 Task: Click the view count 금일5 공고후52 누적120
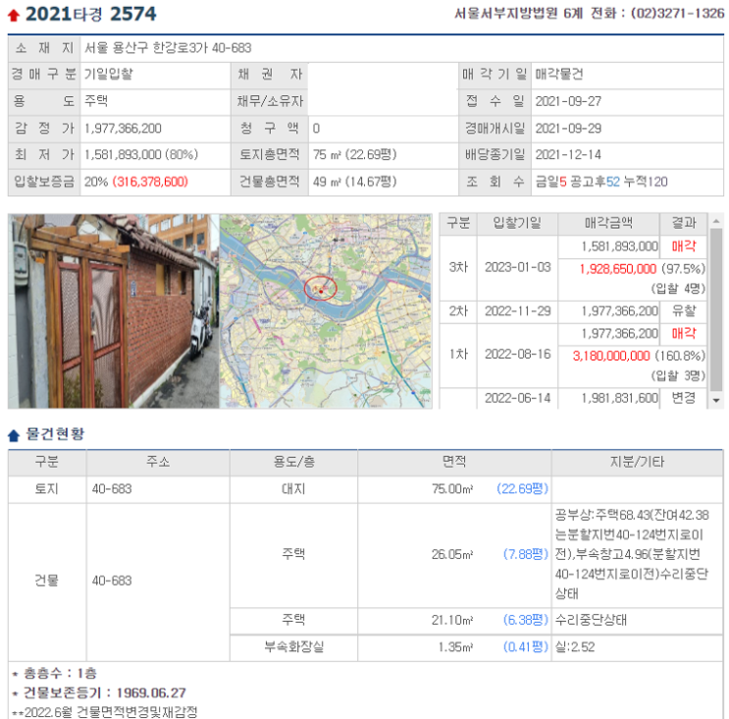click(601, 182)
